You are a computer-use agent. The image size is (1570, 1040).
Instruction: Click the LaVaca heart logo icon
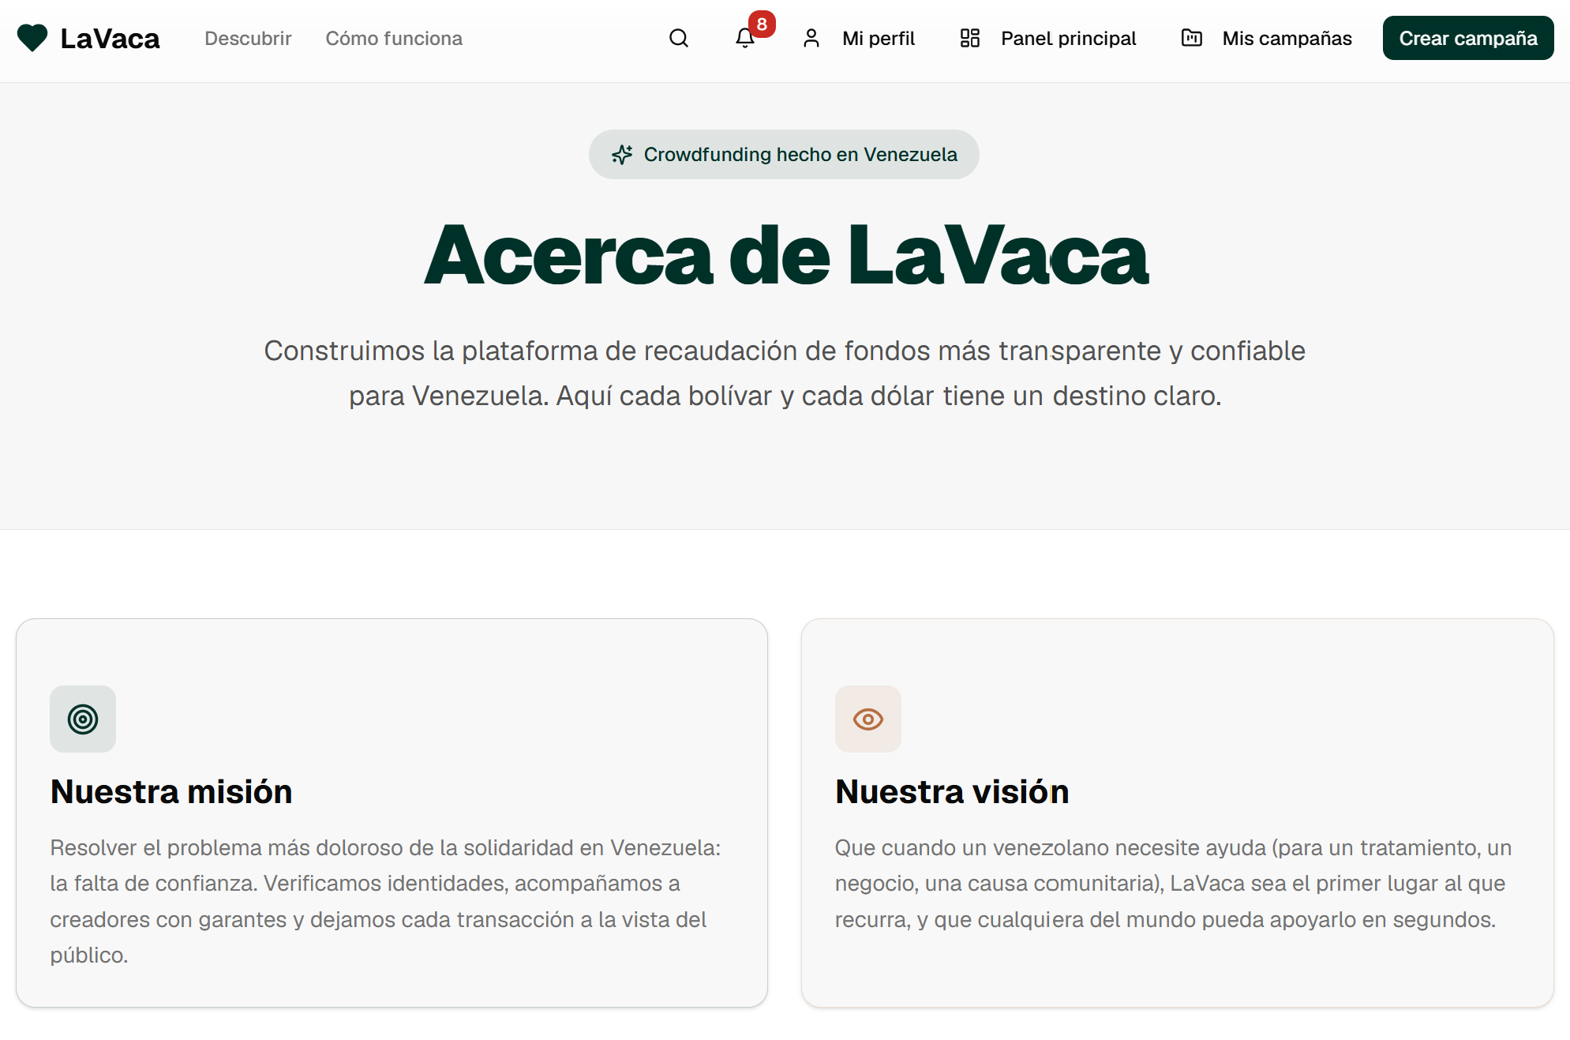point(32,38)
